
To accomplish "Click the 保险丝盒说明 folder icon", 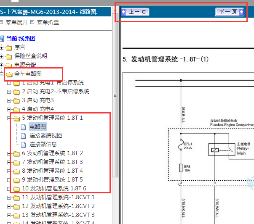I will pyautogui.click(x=9, y=57).
